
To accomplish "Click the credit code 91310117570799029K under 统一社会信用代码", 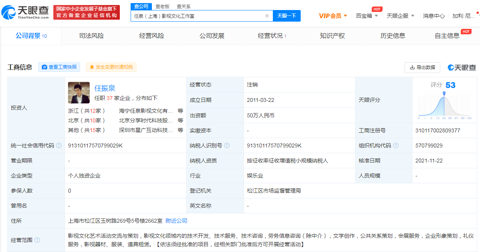I will [x=95, y=145].
